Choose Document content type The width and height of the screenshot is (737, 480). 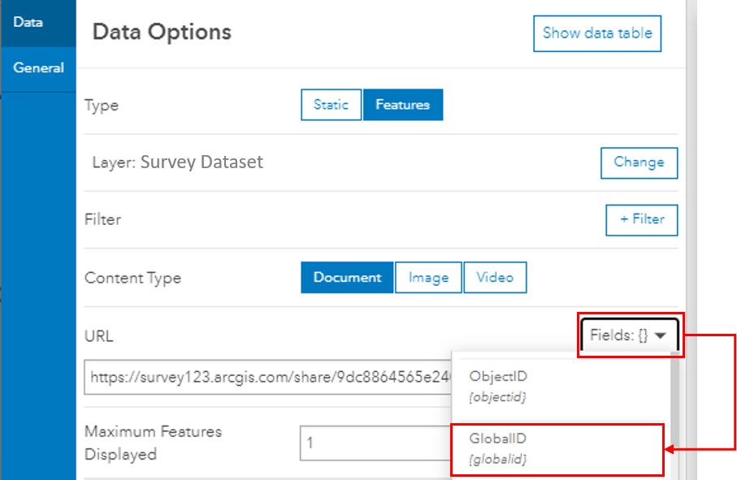347,278
